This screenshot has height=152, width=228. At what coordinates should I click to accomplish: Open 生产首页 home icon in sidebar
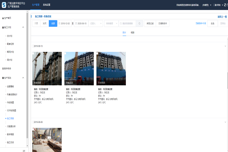click(x=3, y=18)
